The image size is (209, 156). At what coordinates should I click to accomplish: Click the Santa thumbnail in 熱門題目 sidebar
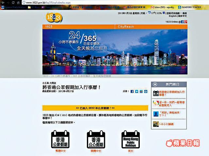click(156, 104)
